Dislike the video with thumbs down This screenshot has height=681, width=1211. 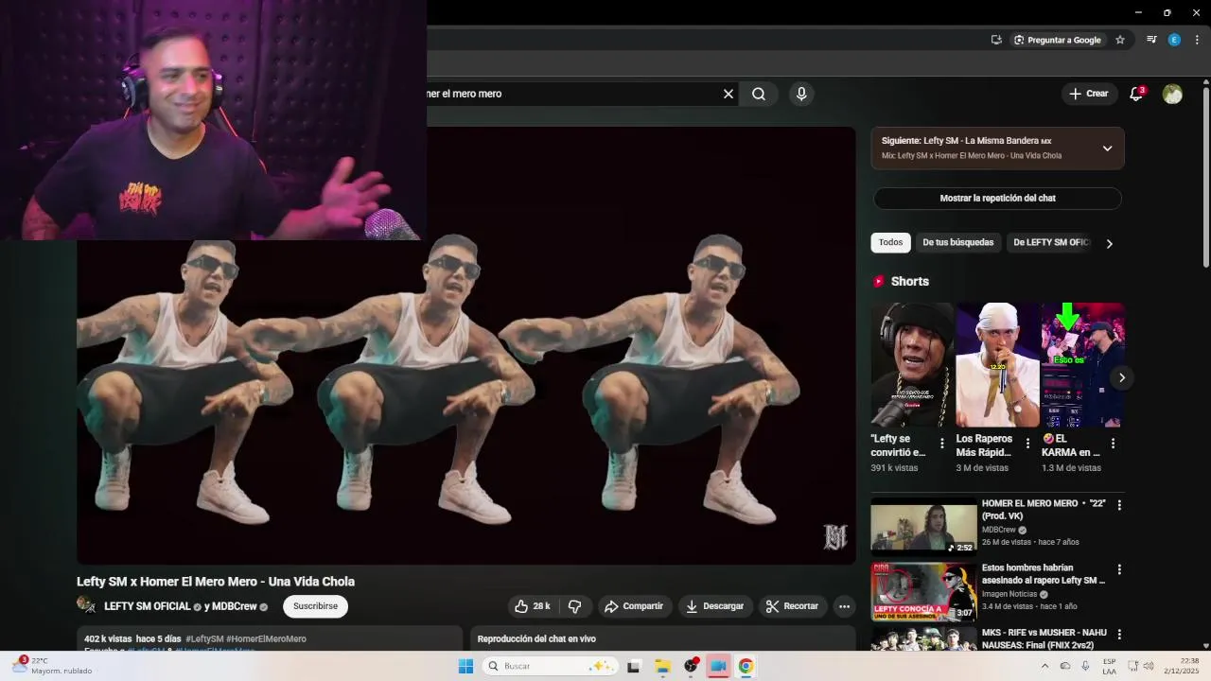(x=574, y=606)
